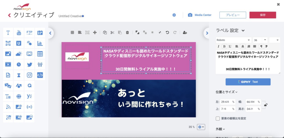Align label text to the left
This screenshot has height=138, width=284.
pos(237,46)
